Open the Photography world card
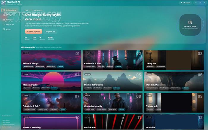Viewport: 208px width, 130px height. pos(174,103)
